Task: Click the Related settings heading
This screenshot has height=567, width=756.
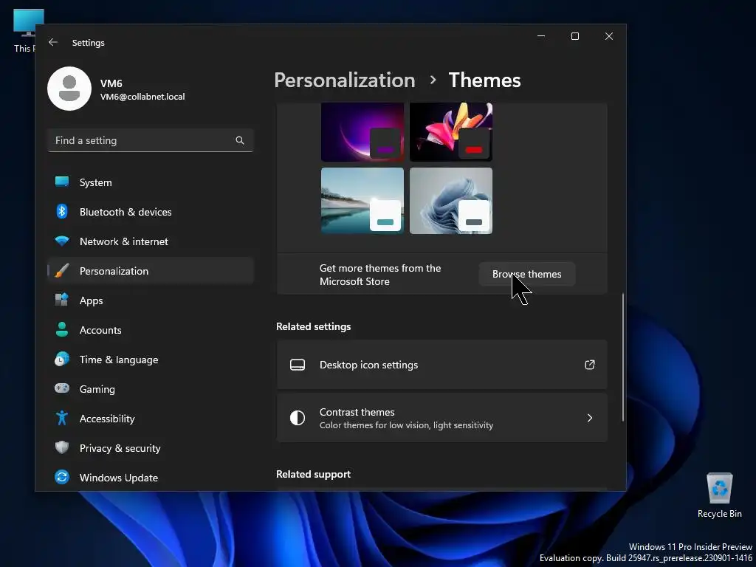Action: coord(313,326)
